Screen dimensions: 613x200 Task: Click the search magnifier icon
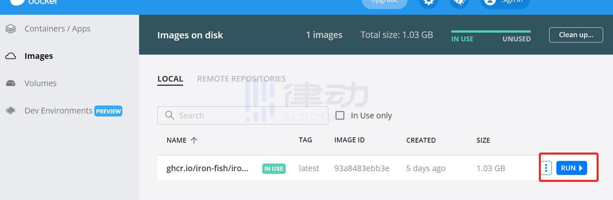[x=169, y=115]
